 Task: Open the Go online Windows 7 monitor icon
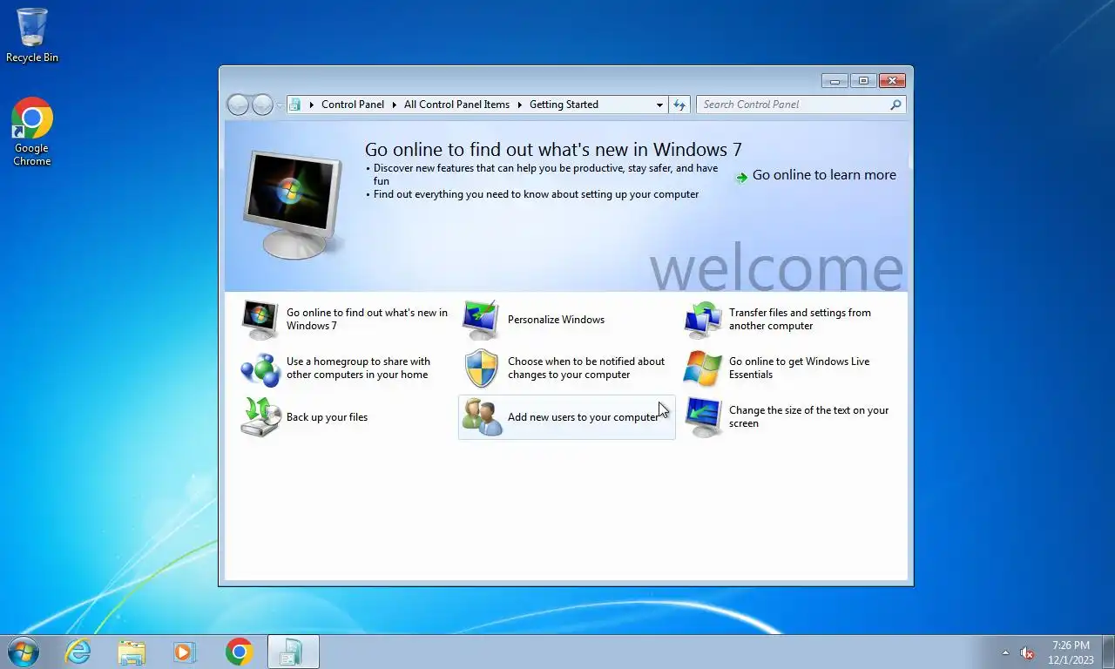[x=260, y=320]
